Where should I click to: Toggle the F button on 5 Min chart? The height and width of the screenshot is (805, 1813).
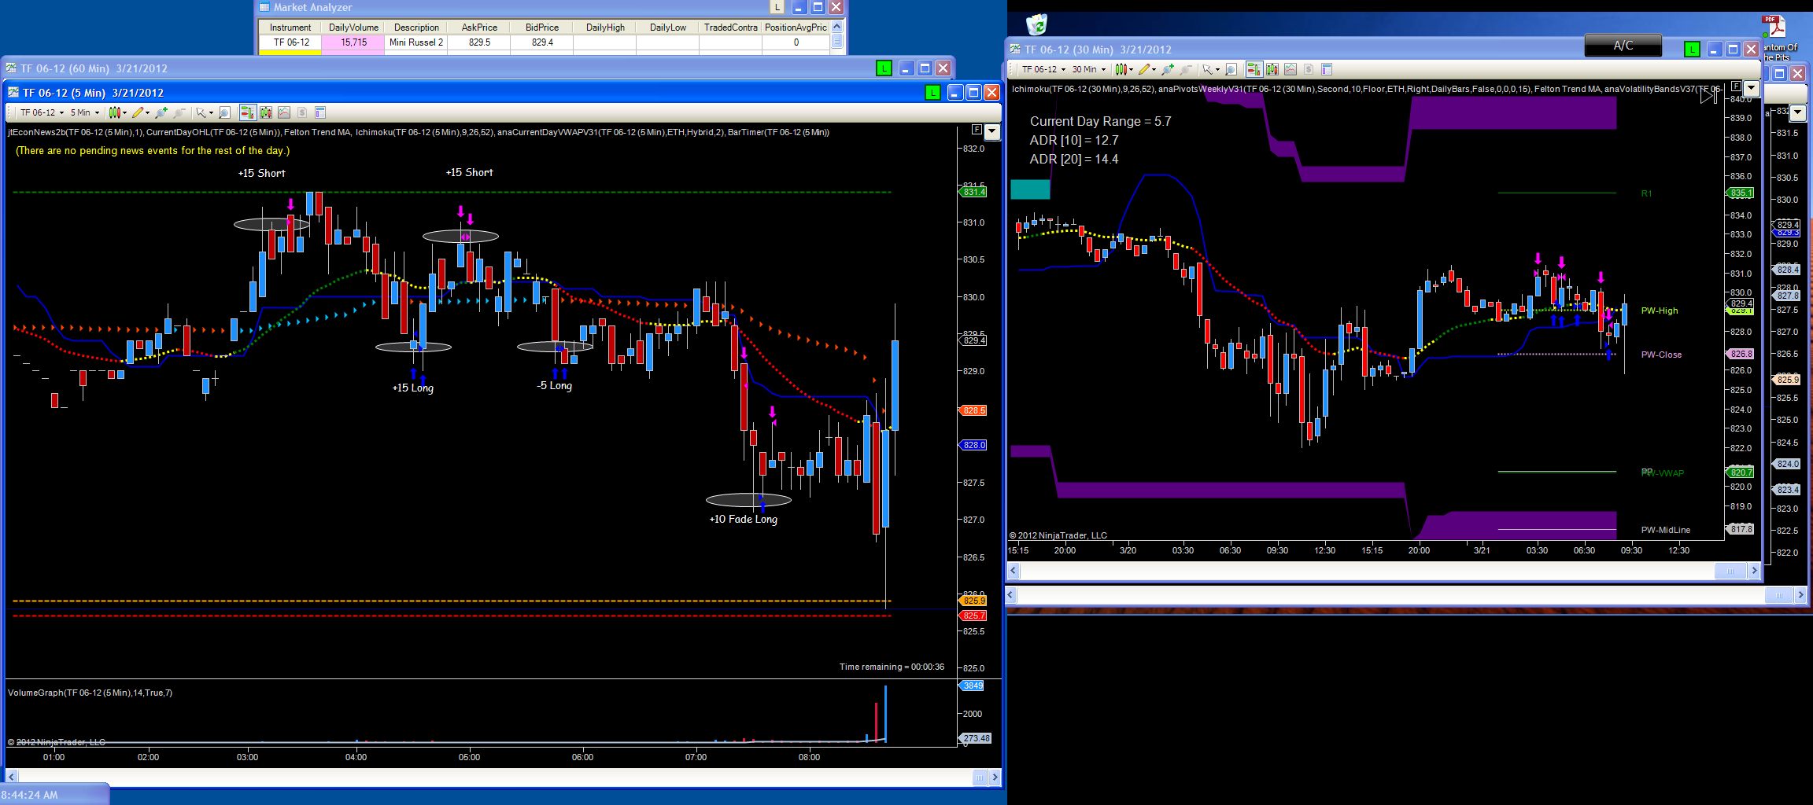tap(977, 130)
